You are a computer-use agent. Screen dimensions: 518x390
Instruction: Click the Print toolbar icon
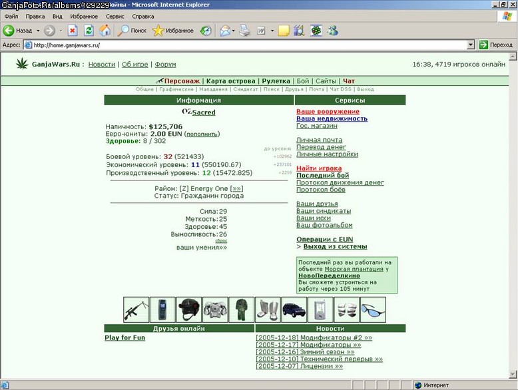(x=245, y=31)
